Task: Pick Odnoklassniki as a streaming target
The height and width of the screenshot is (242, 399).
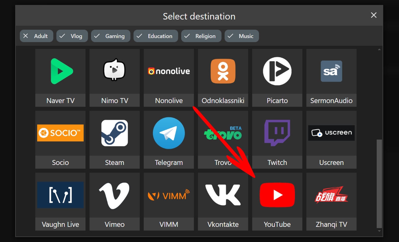Action: (223, 78)
